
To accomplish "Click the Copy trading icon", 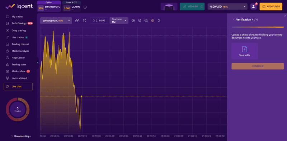I will (8, 30).
